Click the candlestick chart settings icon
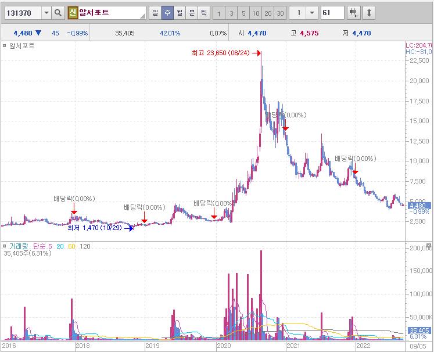Image resolution: width=434 pixels, height=352 pixels. (353, 13)
